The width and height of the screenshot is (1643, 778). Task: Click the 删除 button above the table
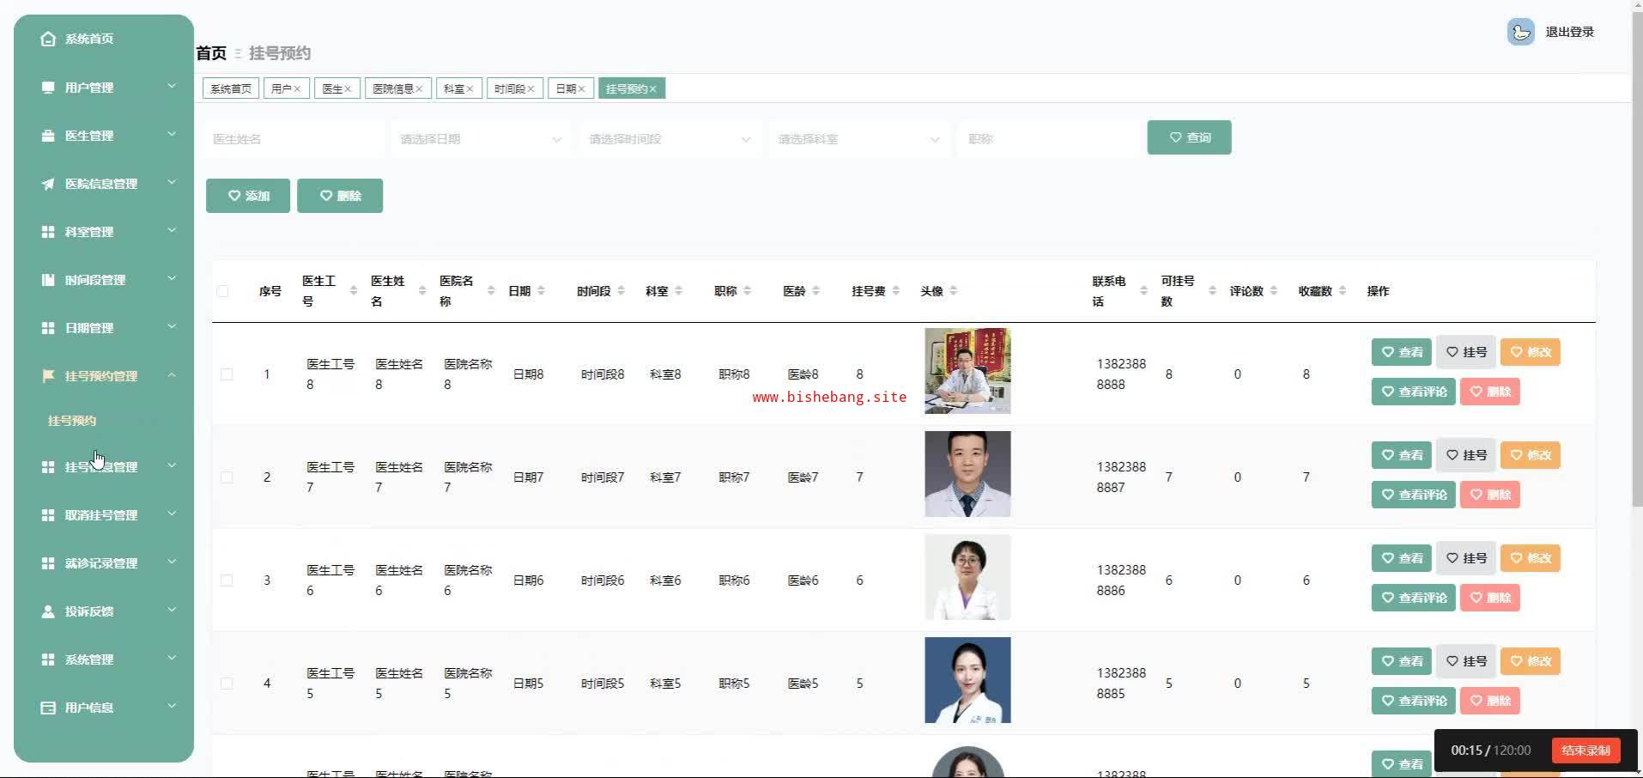pos(340,196)
